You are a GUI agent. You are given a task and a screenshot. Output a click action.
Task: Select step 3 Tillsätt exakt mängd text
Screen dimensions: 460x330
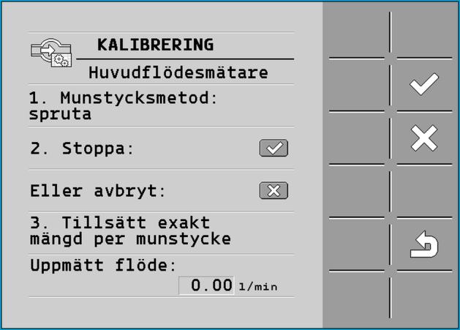coord(130,230)
